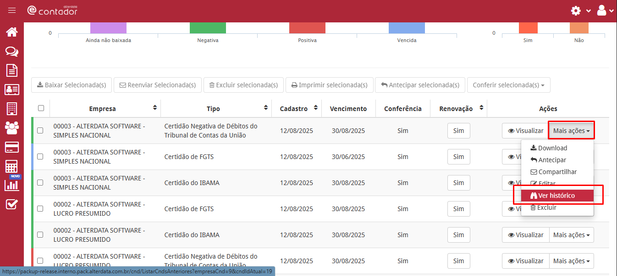The width and height of the screenshot is (617, 276).
Task: Select the 00003 Tribunal de Contas row checkbox
Action: (40, 131)
